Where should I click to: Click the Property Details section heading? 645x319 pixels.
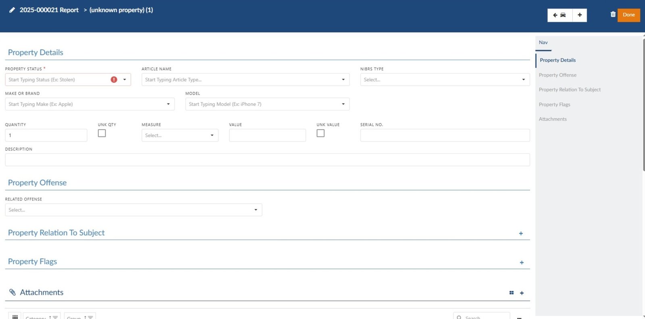coord(35,53)
